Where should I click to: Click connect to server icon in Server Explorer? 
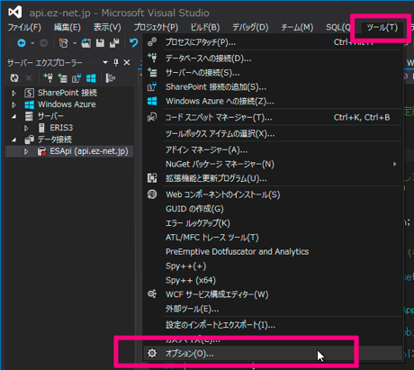[x=62, y=78]
